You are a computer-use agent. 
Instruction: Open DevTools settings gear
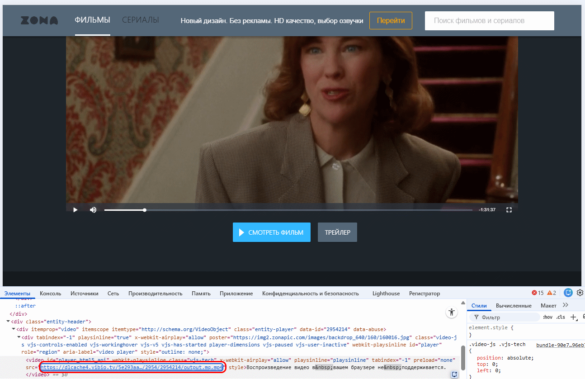(x=580, y=293)
